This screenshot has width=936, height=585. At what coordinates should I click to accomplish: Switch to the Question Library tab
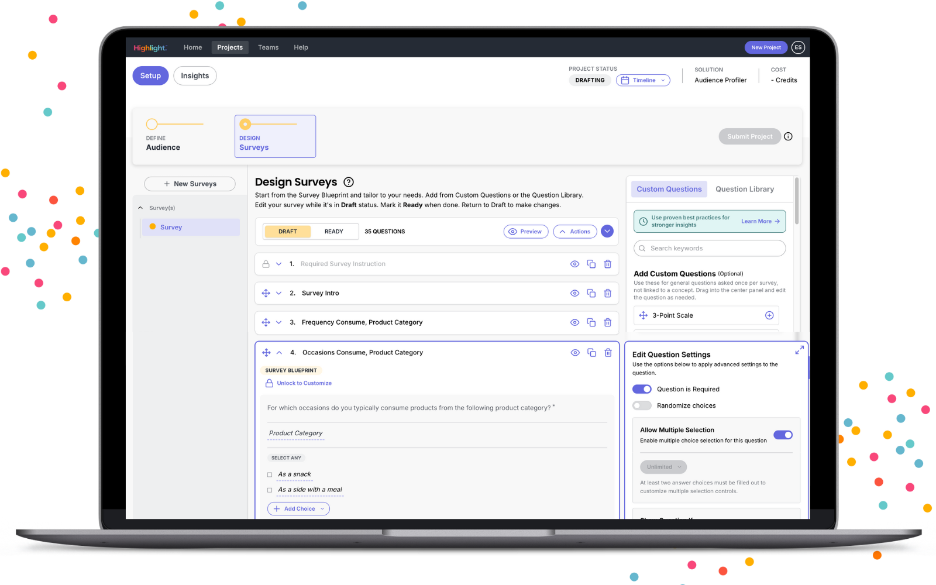(744, 189)
